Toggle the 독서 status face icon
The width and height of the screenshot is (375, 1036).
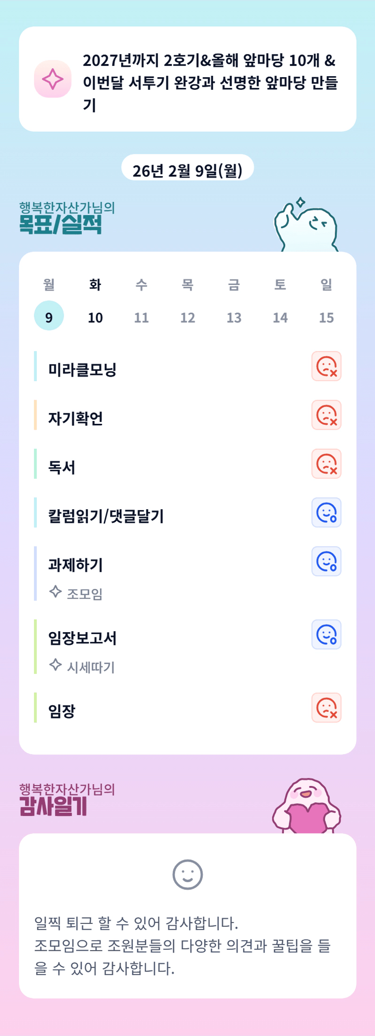pos(326,464)
